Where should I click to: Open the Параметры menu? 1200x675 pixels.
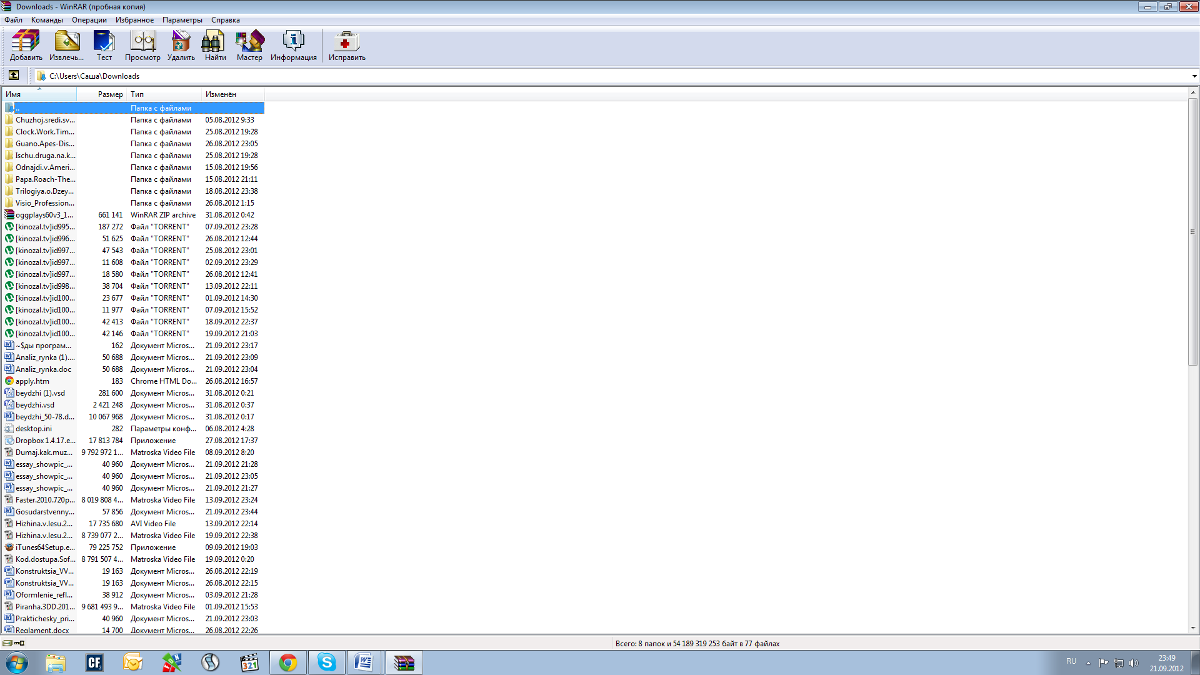182,20
